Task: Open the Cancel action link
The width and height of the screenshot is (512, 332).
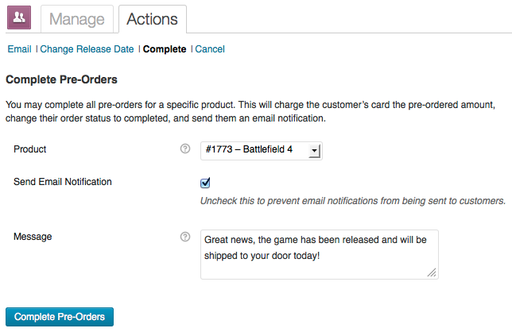Action: (x=210, y=49)
